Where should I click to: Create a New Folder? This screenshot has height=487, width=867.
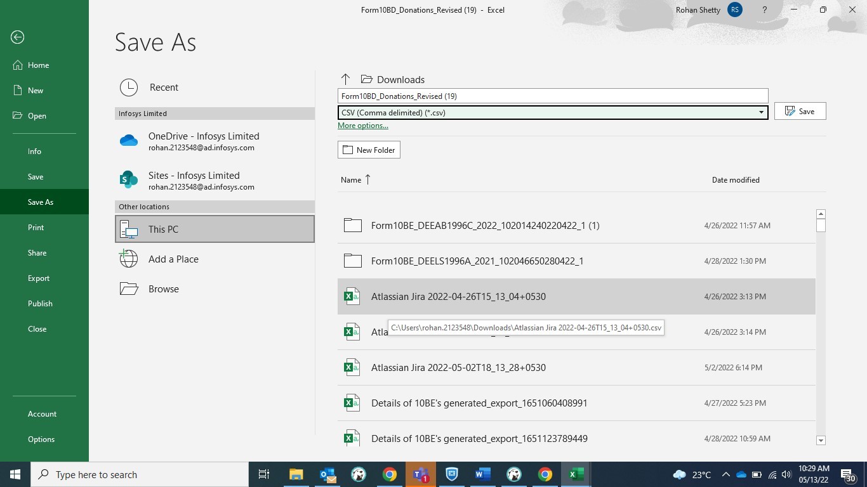(x=369, y=150)
